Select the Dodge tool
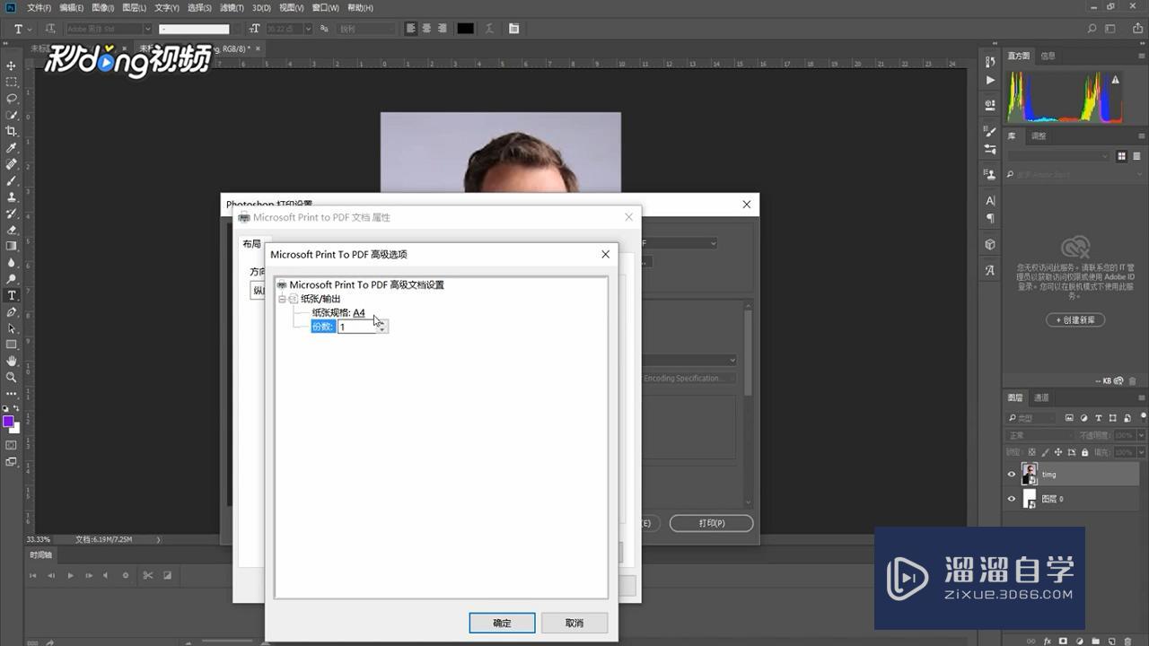The width and height of the screenshot is (1149, 646). [12, 279]
